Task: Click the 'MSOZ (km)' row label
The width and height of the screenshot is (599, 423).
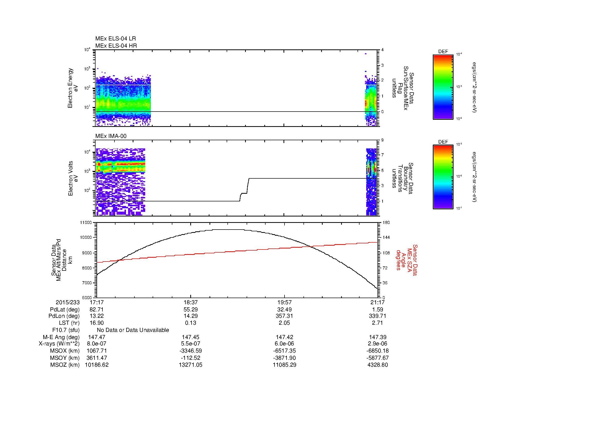Action: tap(65, 365)
